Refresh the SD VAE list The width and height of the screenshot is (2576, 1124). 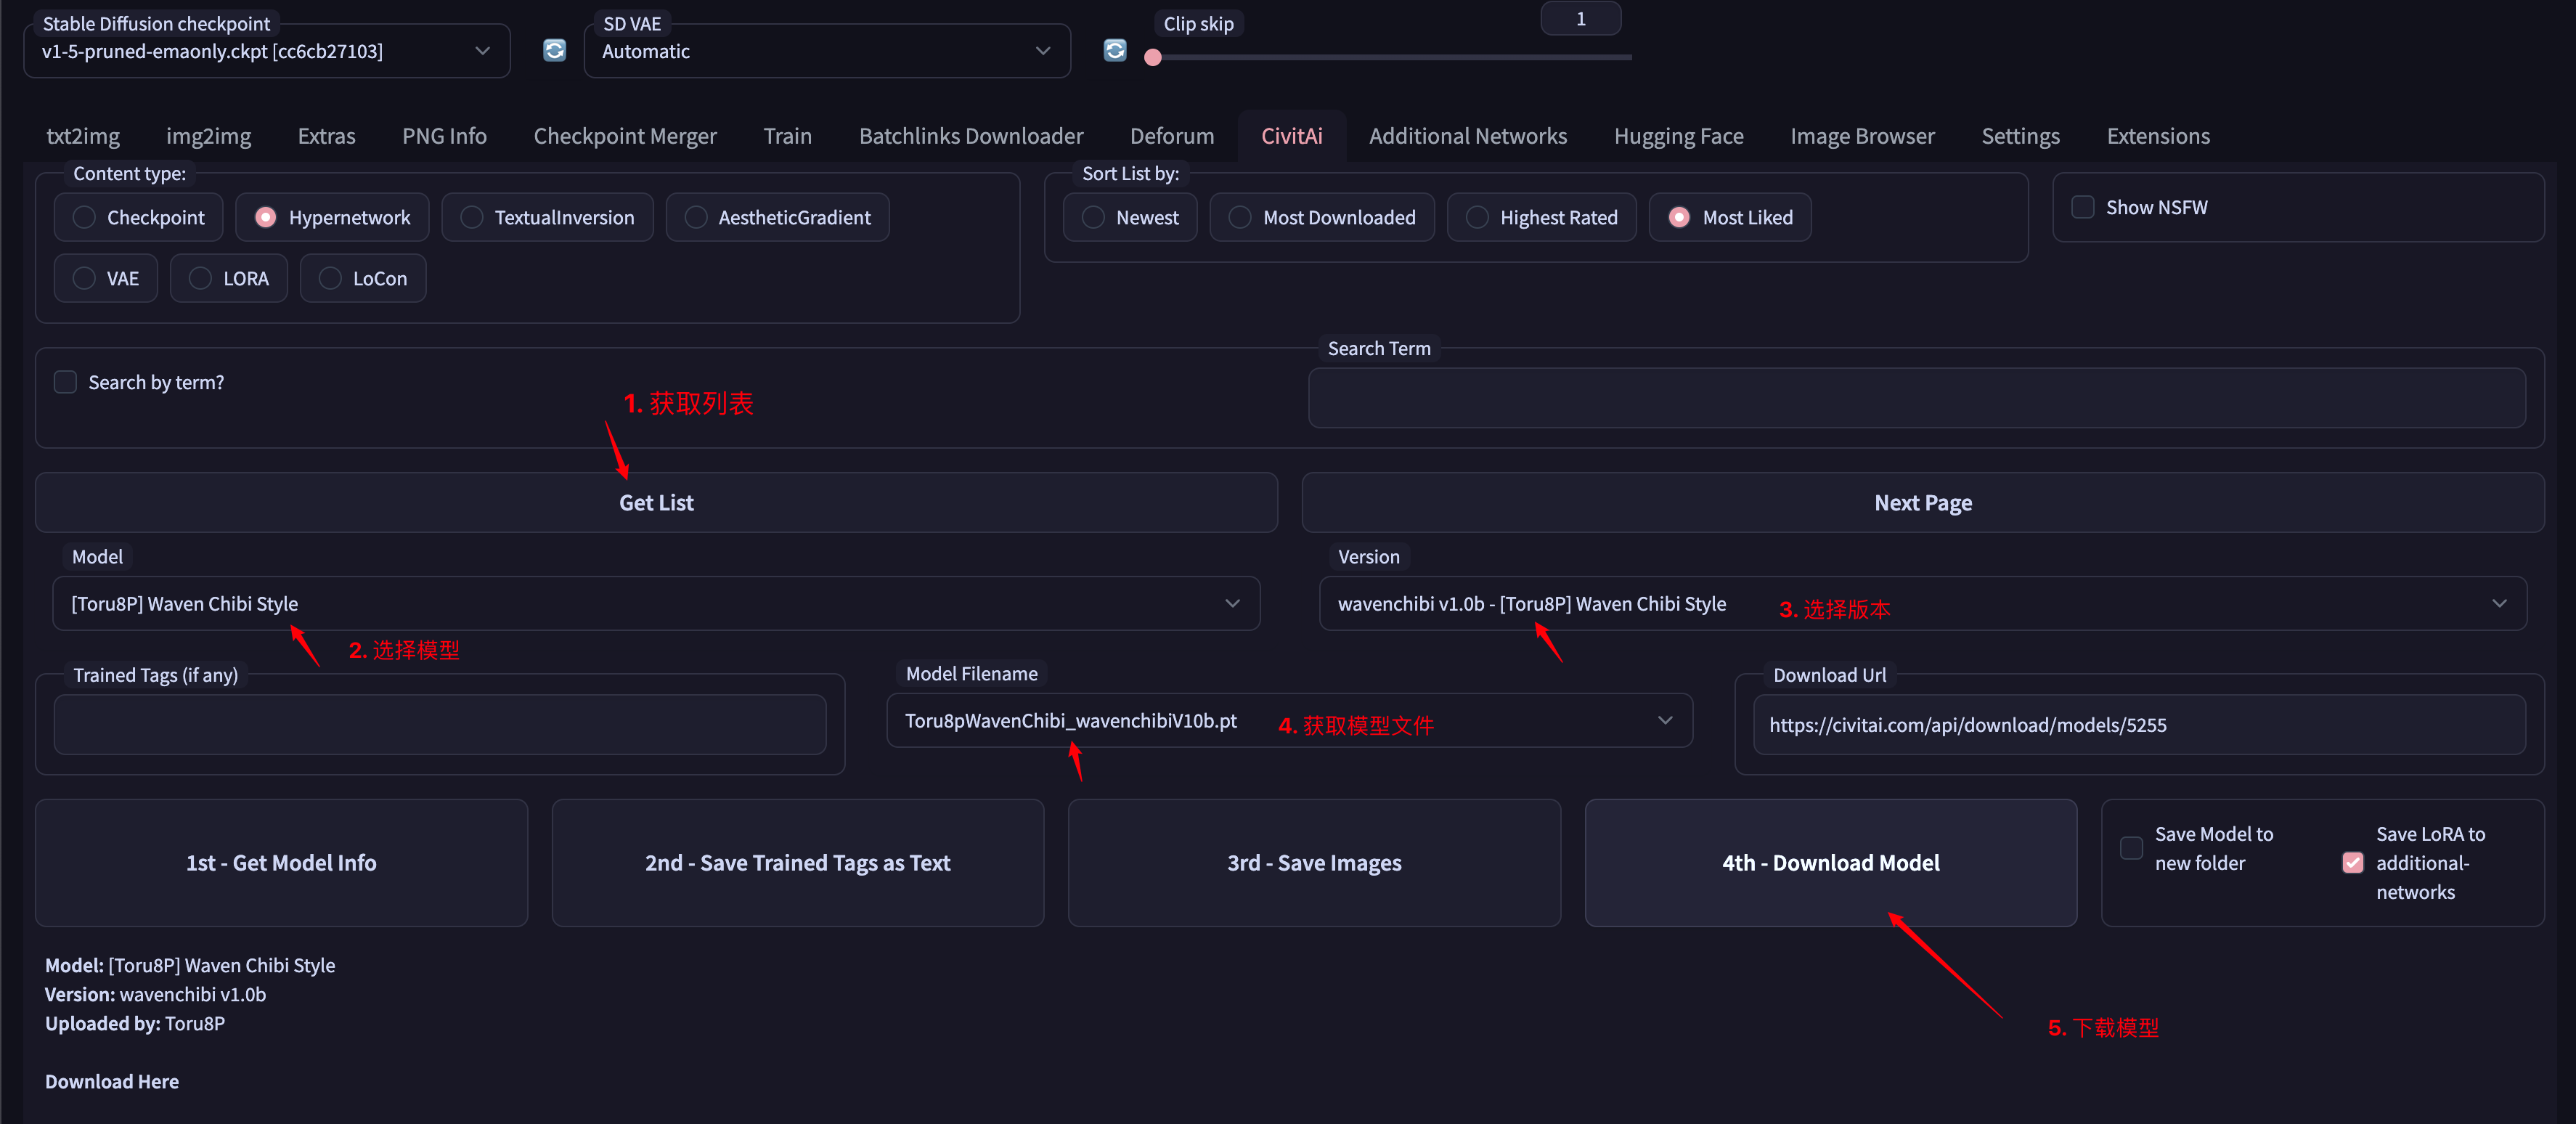pos(1115,50)
